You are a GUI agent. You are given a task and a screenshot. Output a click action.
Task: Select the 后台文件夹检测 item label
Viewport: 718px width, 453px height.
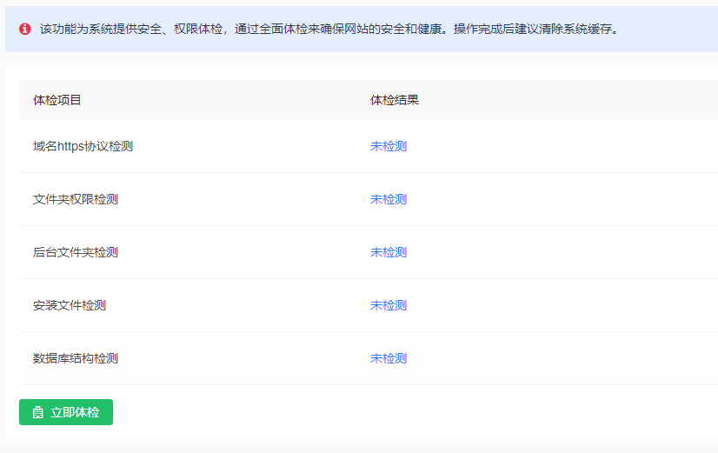pos(76,252)
